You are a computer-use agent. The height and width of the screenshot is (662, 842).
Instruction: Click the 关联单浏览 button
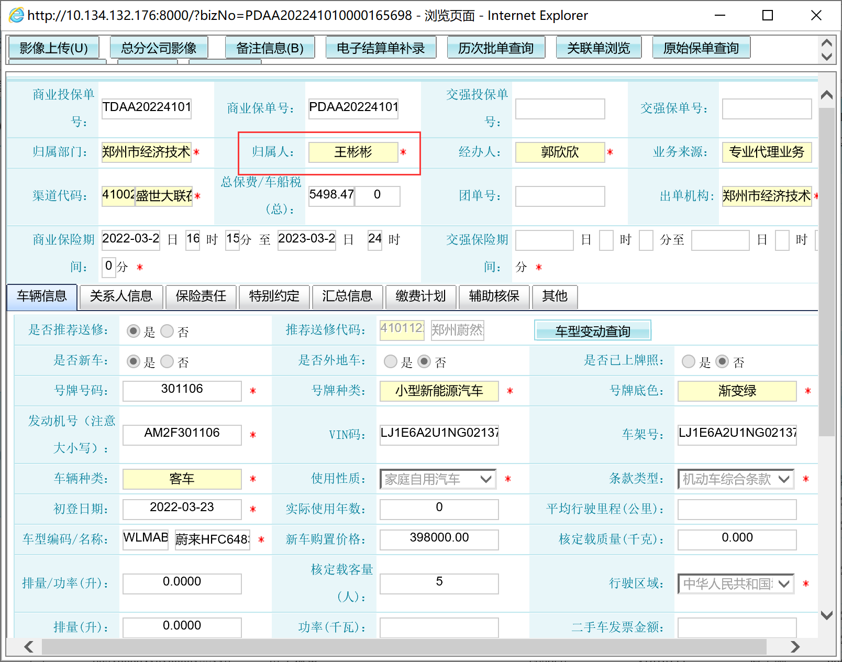coord(599,48)
